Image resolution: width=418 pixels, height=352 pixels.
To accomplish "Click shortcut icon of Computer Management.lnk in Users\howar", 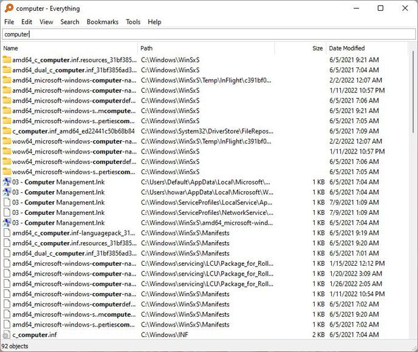I will click(7, 192).
